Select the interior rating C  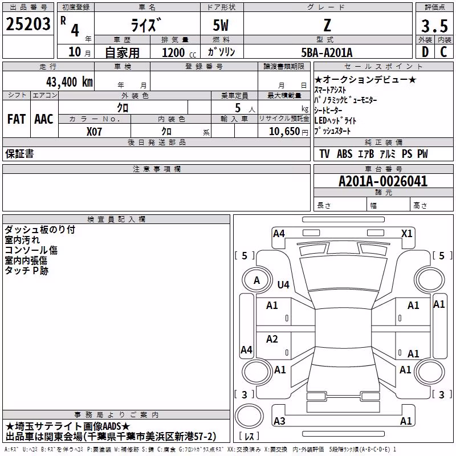[x=443, y=52]
